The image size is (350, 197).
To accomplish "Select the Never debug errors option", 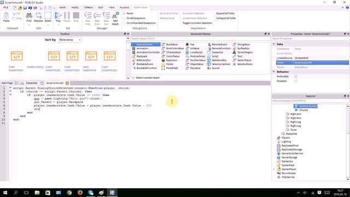I will 124,13.
